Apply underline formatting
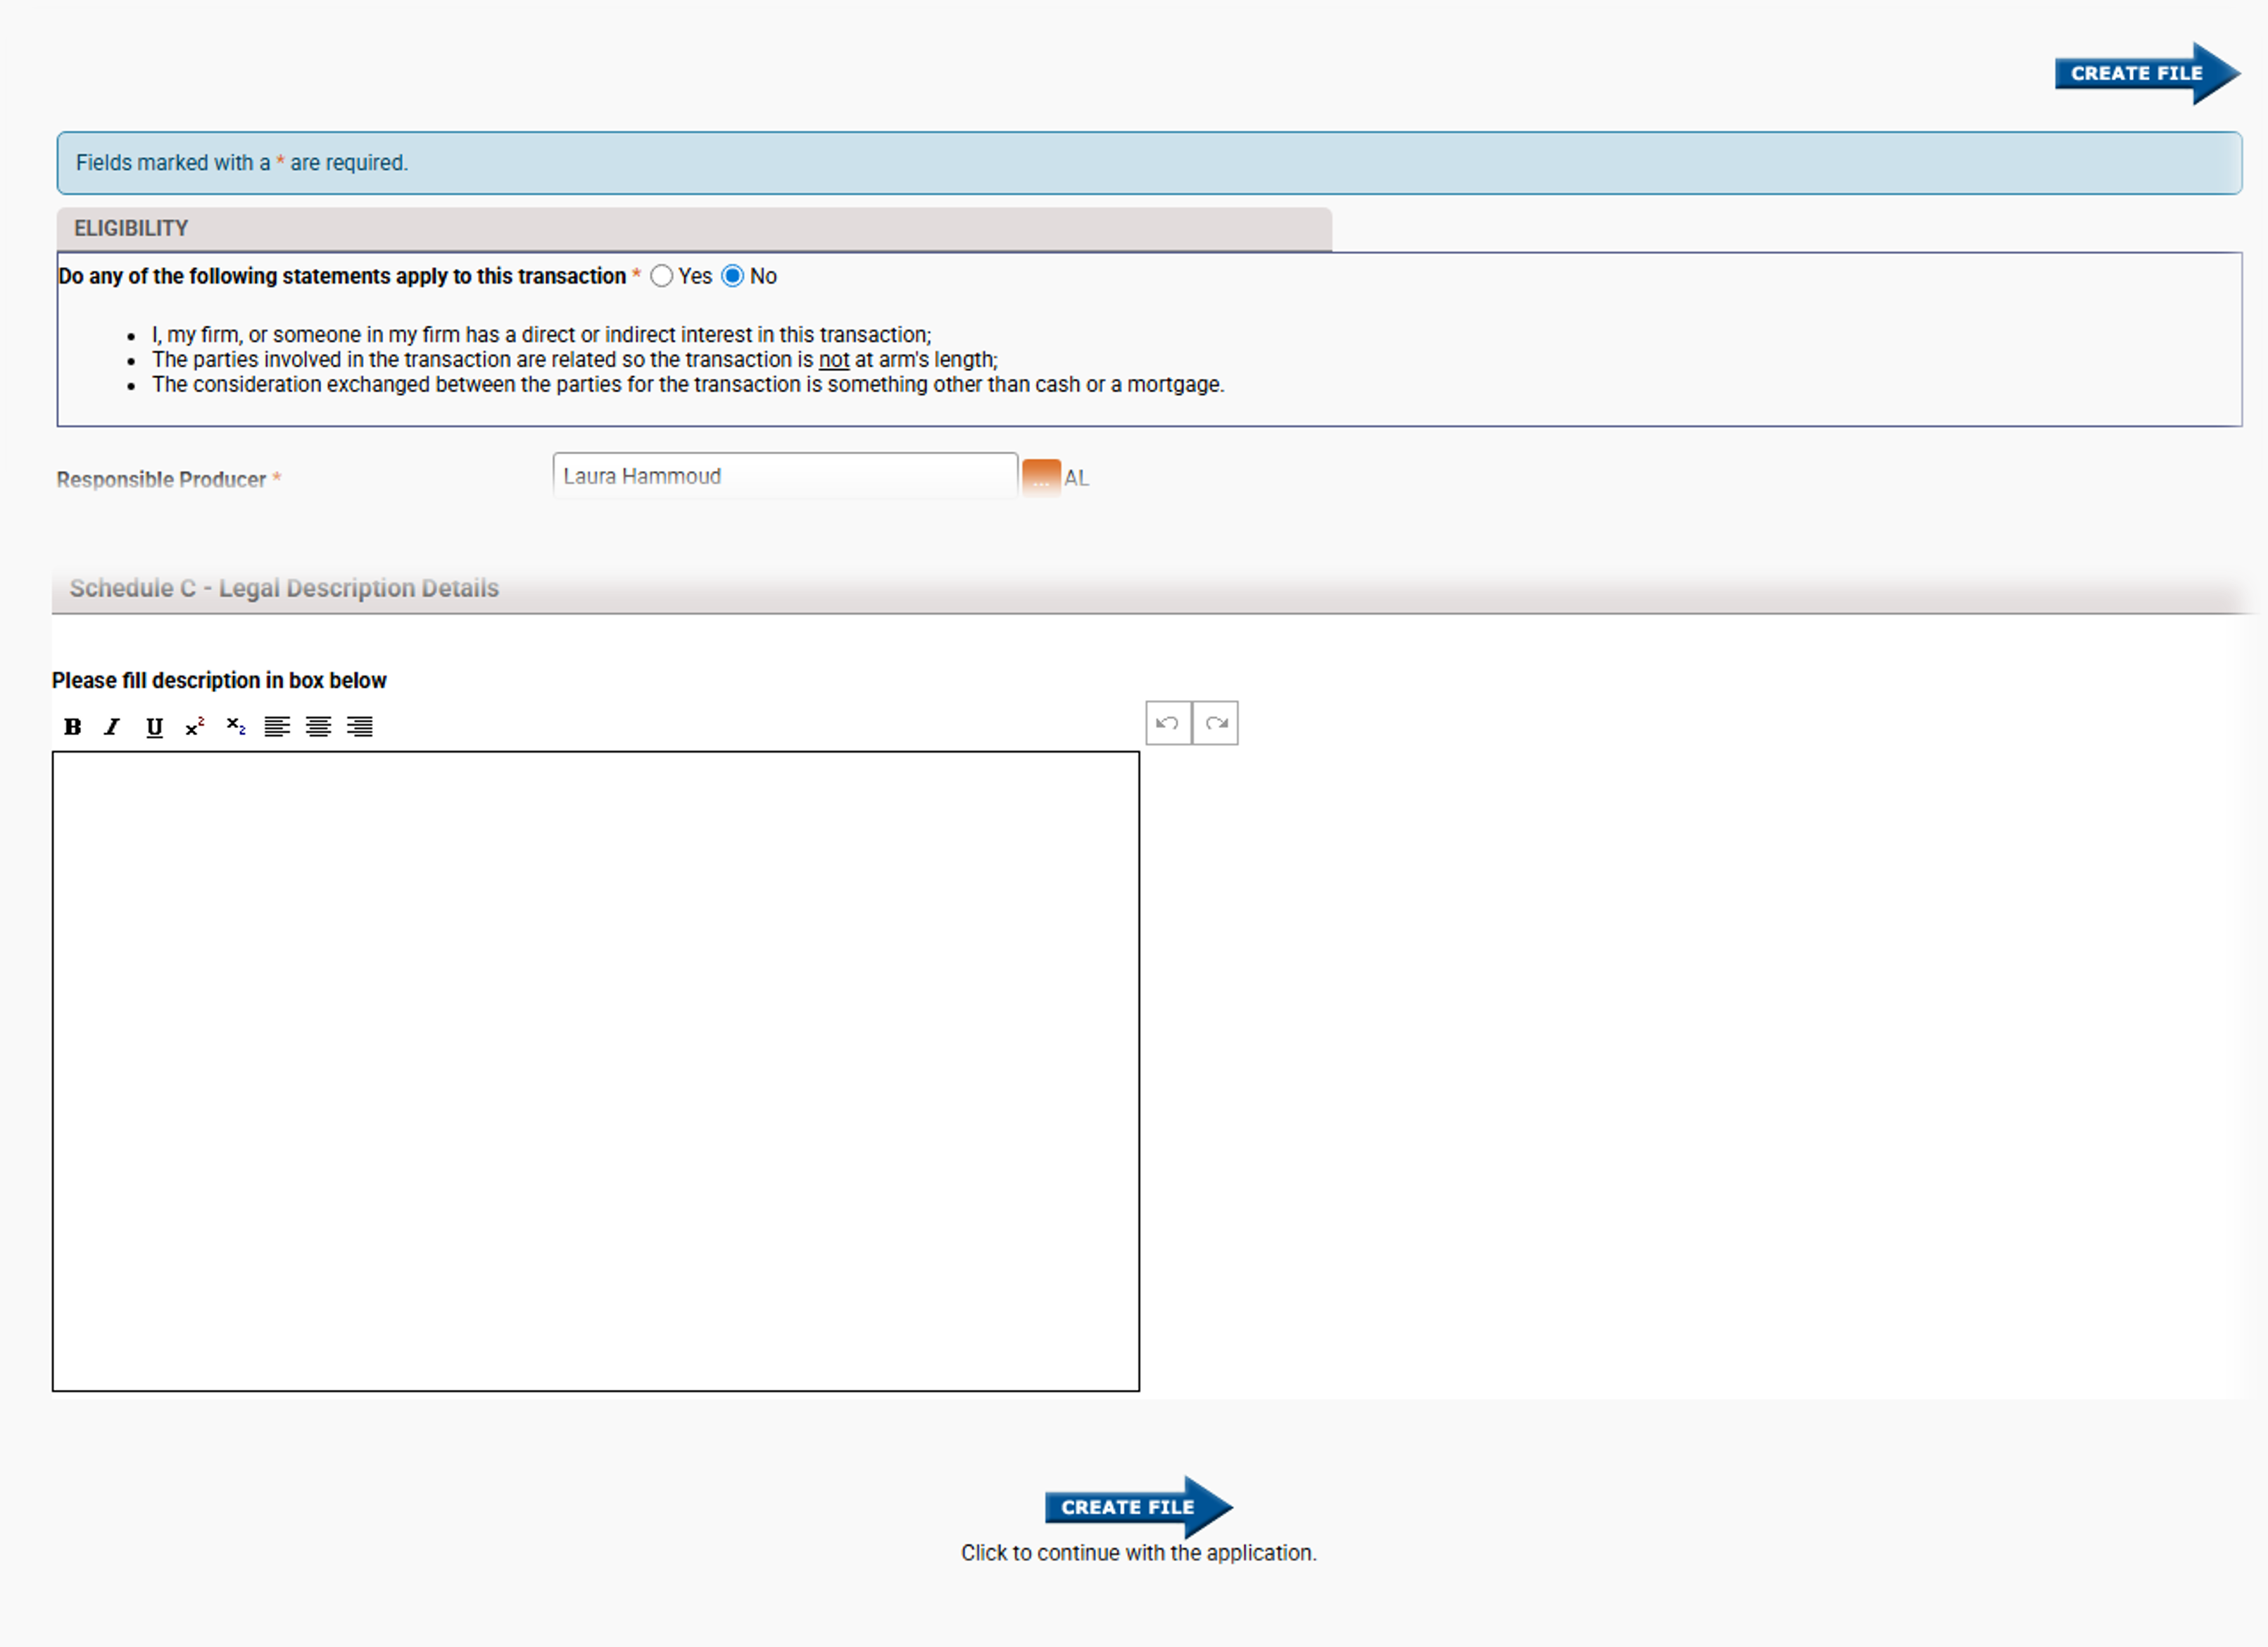The image size is (2268, 1647). (x=154, y=727)
